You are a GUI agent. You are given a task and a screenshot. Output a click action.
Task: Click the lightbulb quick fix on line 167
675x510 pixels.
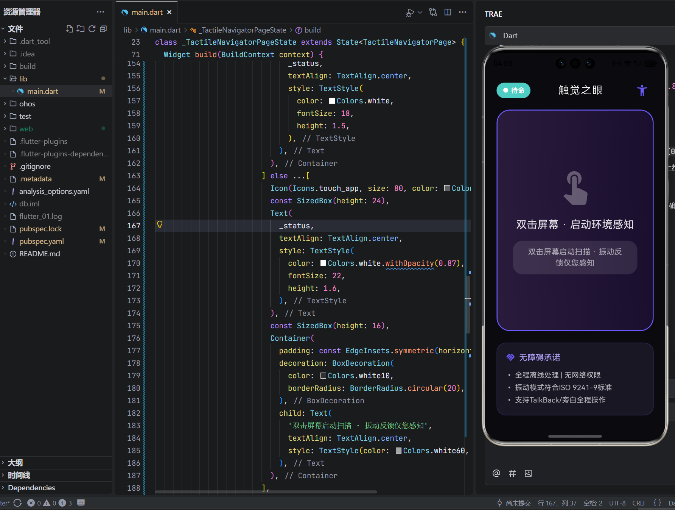click(x=160, y=225)
